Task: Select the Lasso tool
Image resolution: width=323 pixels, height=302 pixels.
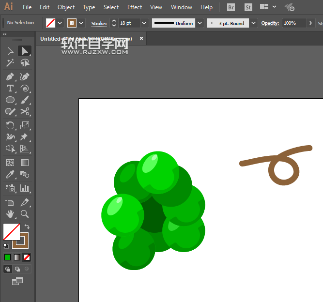Action: tap(25, 63)
